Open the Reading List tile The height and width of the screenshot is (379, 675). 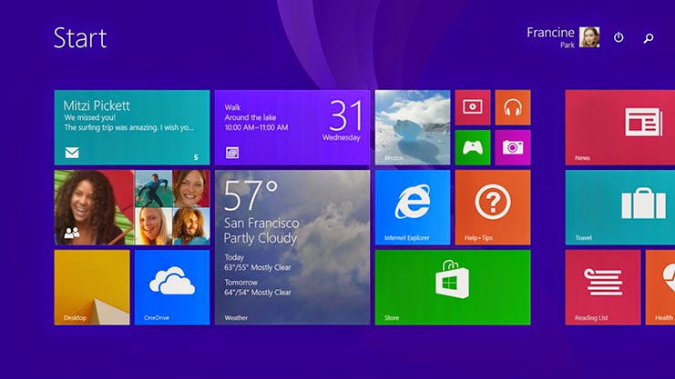coord(603,287)
